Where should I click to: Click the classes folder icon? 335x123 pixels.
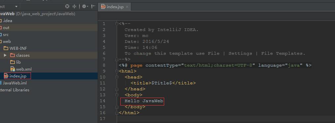[x=13, y=55]
